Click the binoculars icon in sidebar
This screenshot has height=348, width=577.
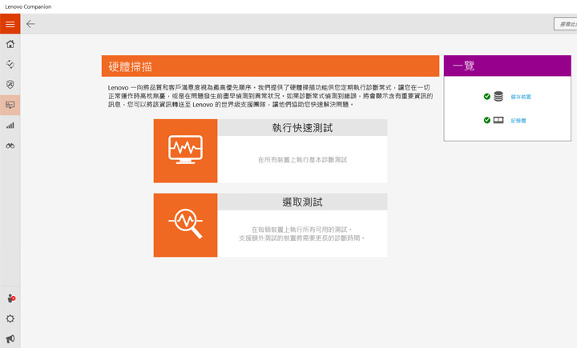(x=10, y=146)
